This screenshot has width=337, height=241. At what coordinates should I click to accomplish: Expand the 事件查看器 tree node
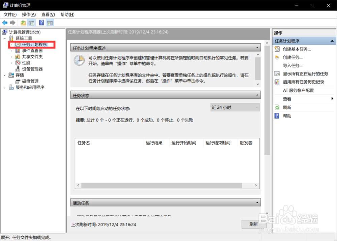pyautogui.click(x=11, y=51)
